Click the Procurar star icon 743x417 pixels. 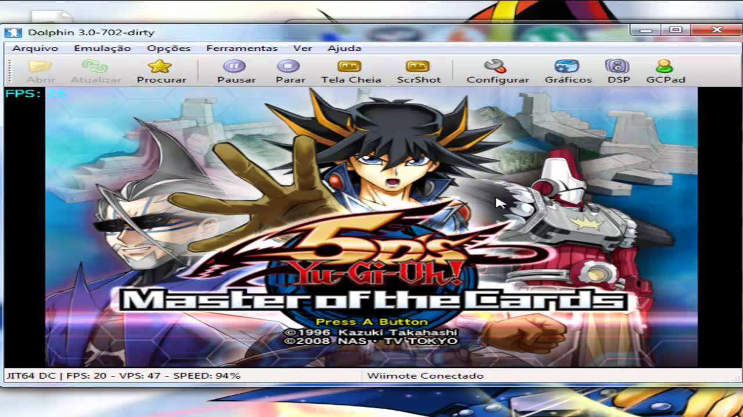(x=161, y=66)
